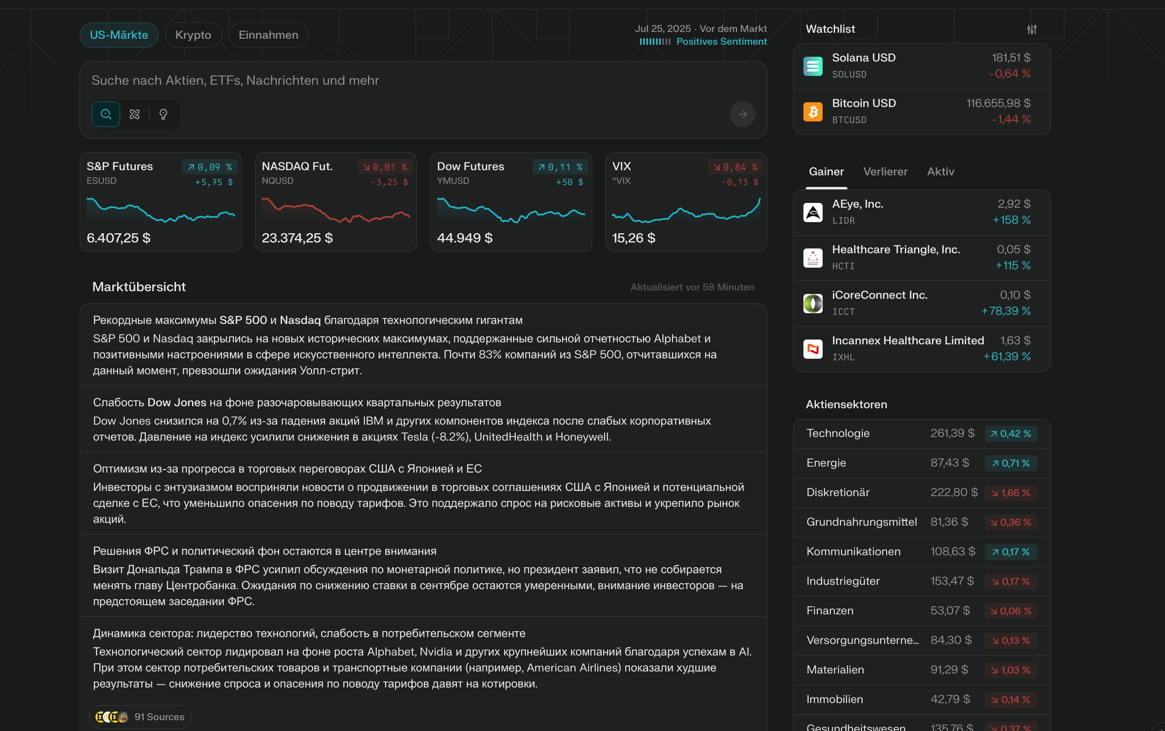Image resolution: width=1165 pixels, height=731 pixels.
Task: Select the Search mode magnifier icon
Action: (x=106, y=114)
